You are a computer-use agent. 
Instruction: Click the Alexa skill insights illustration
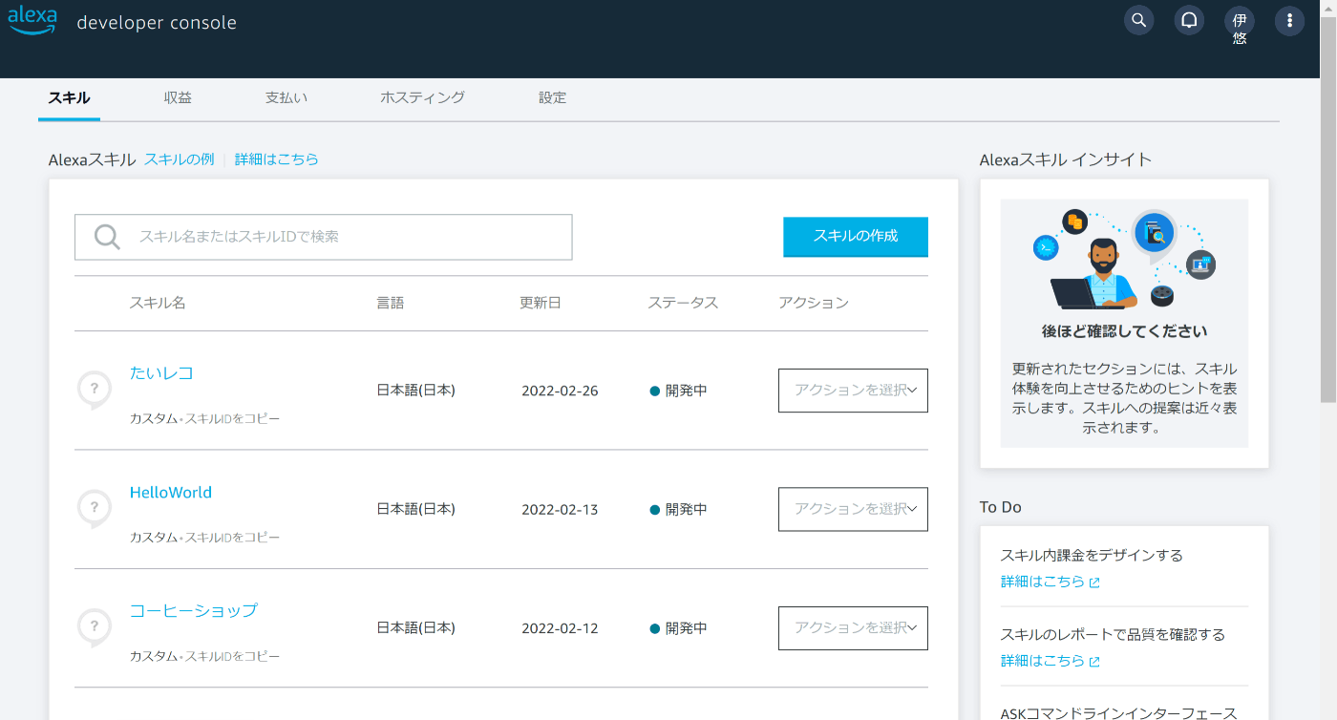point(1124,258)
